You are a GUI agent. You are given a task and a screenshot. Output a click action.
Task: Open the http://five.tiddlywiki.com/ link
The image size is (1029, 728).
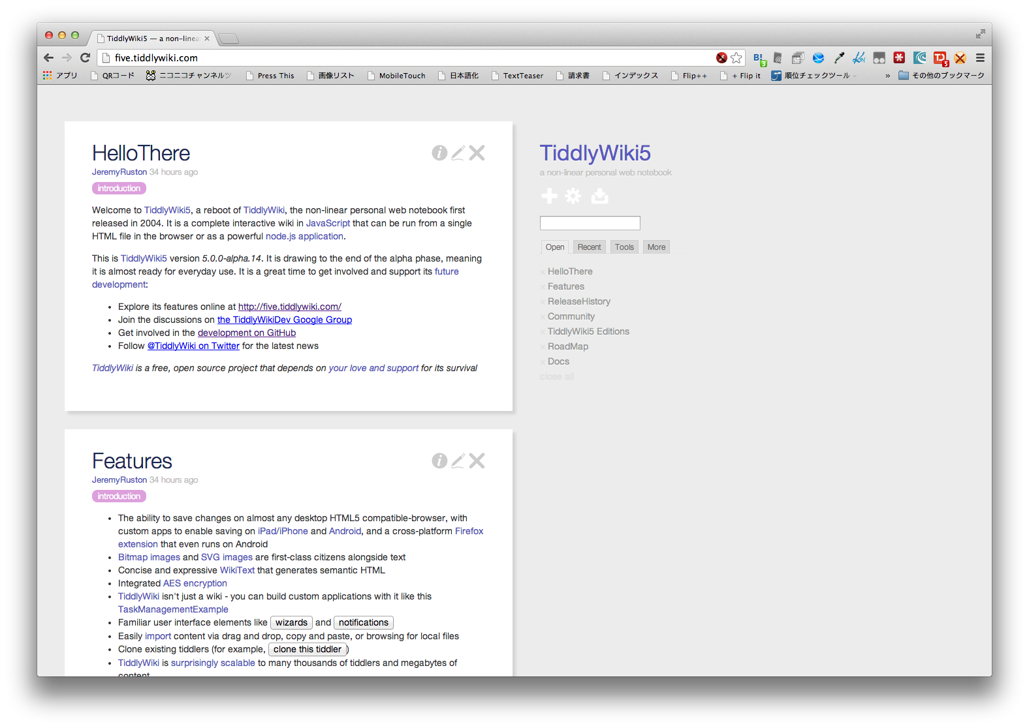290,307
